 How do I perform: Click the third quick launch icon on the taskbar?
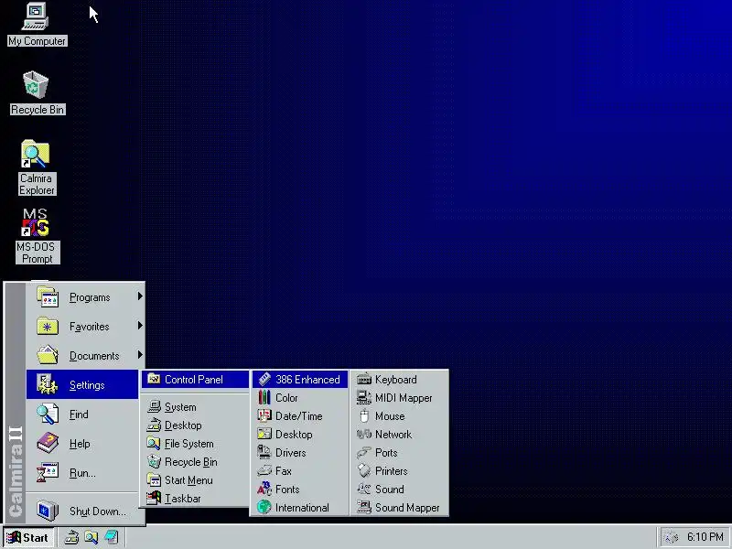[111, 538]
